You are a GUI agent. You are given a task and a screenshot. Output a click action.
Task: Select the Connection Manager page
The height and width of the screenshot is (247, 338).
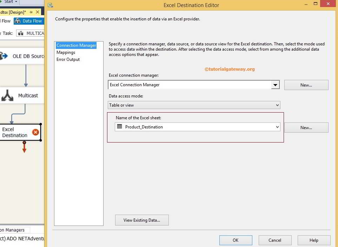click(76, 45)
